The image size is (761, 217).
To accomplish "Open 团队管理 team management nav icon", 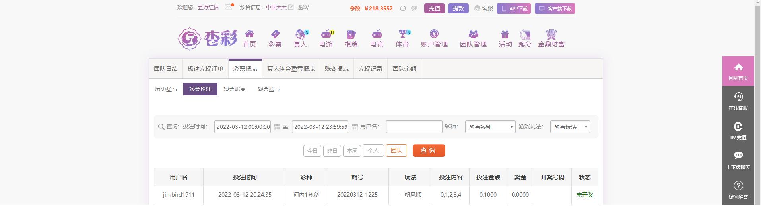I will [473, 34].
